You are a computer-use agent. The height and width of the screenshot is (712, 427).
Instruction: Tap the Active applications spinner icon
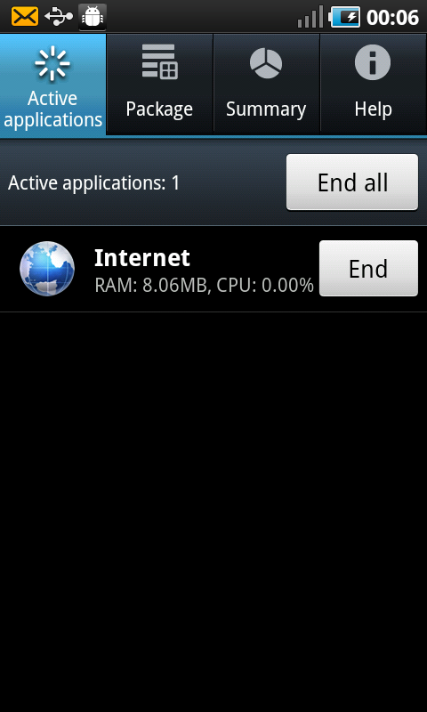point(52,62)
